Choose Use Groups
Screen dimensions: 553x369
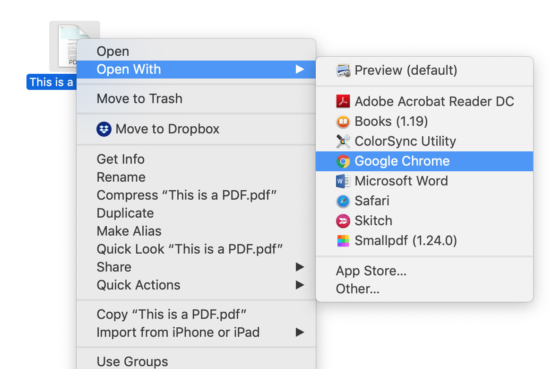click(196, 361)
